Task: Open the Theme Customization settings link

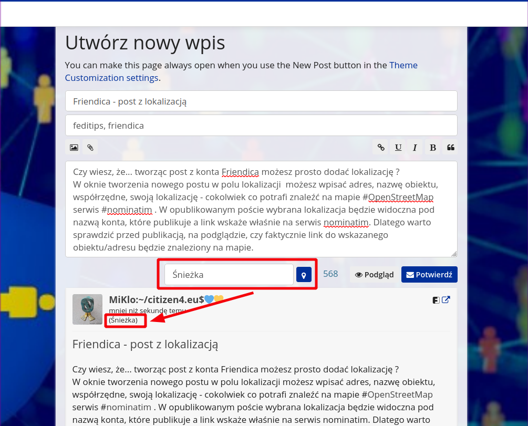Action: 111,78
